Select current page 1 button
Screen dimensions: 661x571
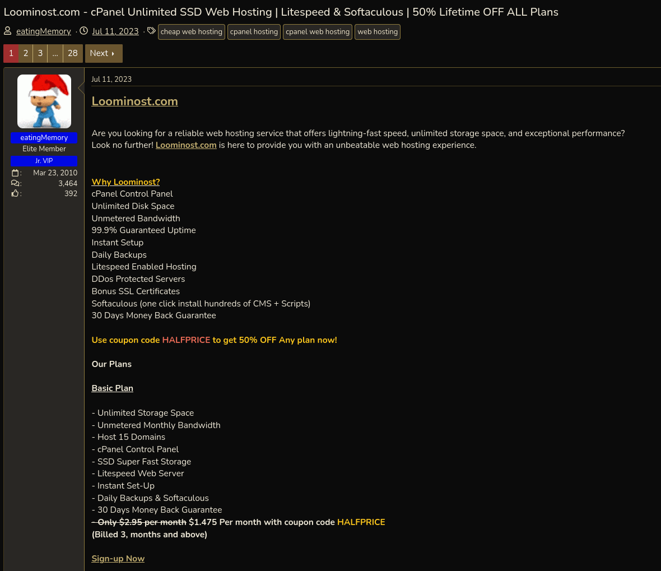[11, 53]
